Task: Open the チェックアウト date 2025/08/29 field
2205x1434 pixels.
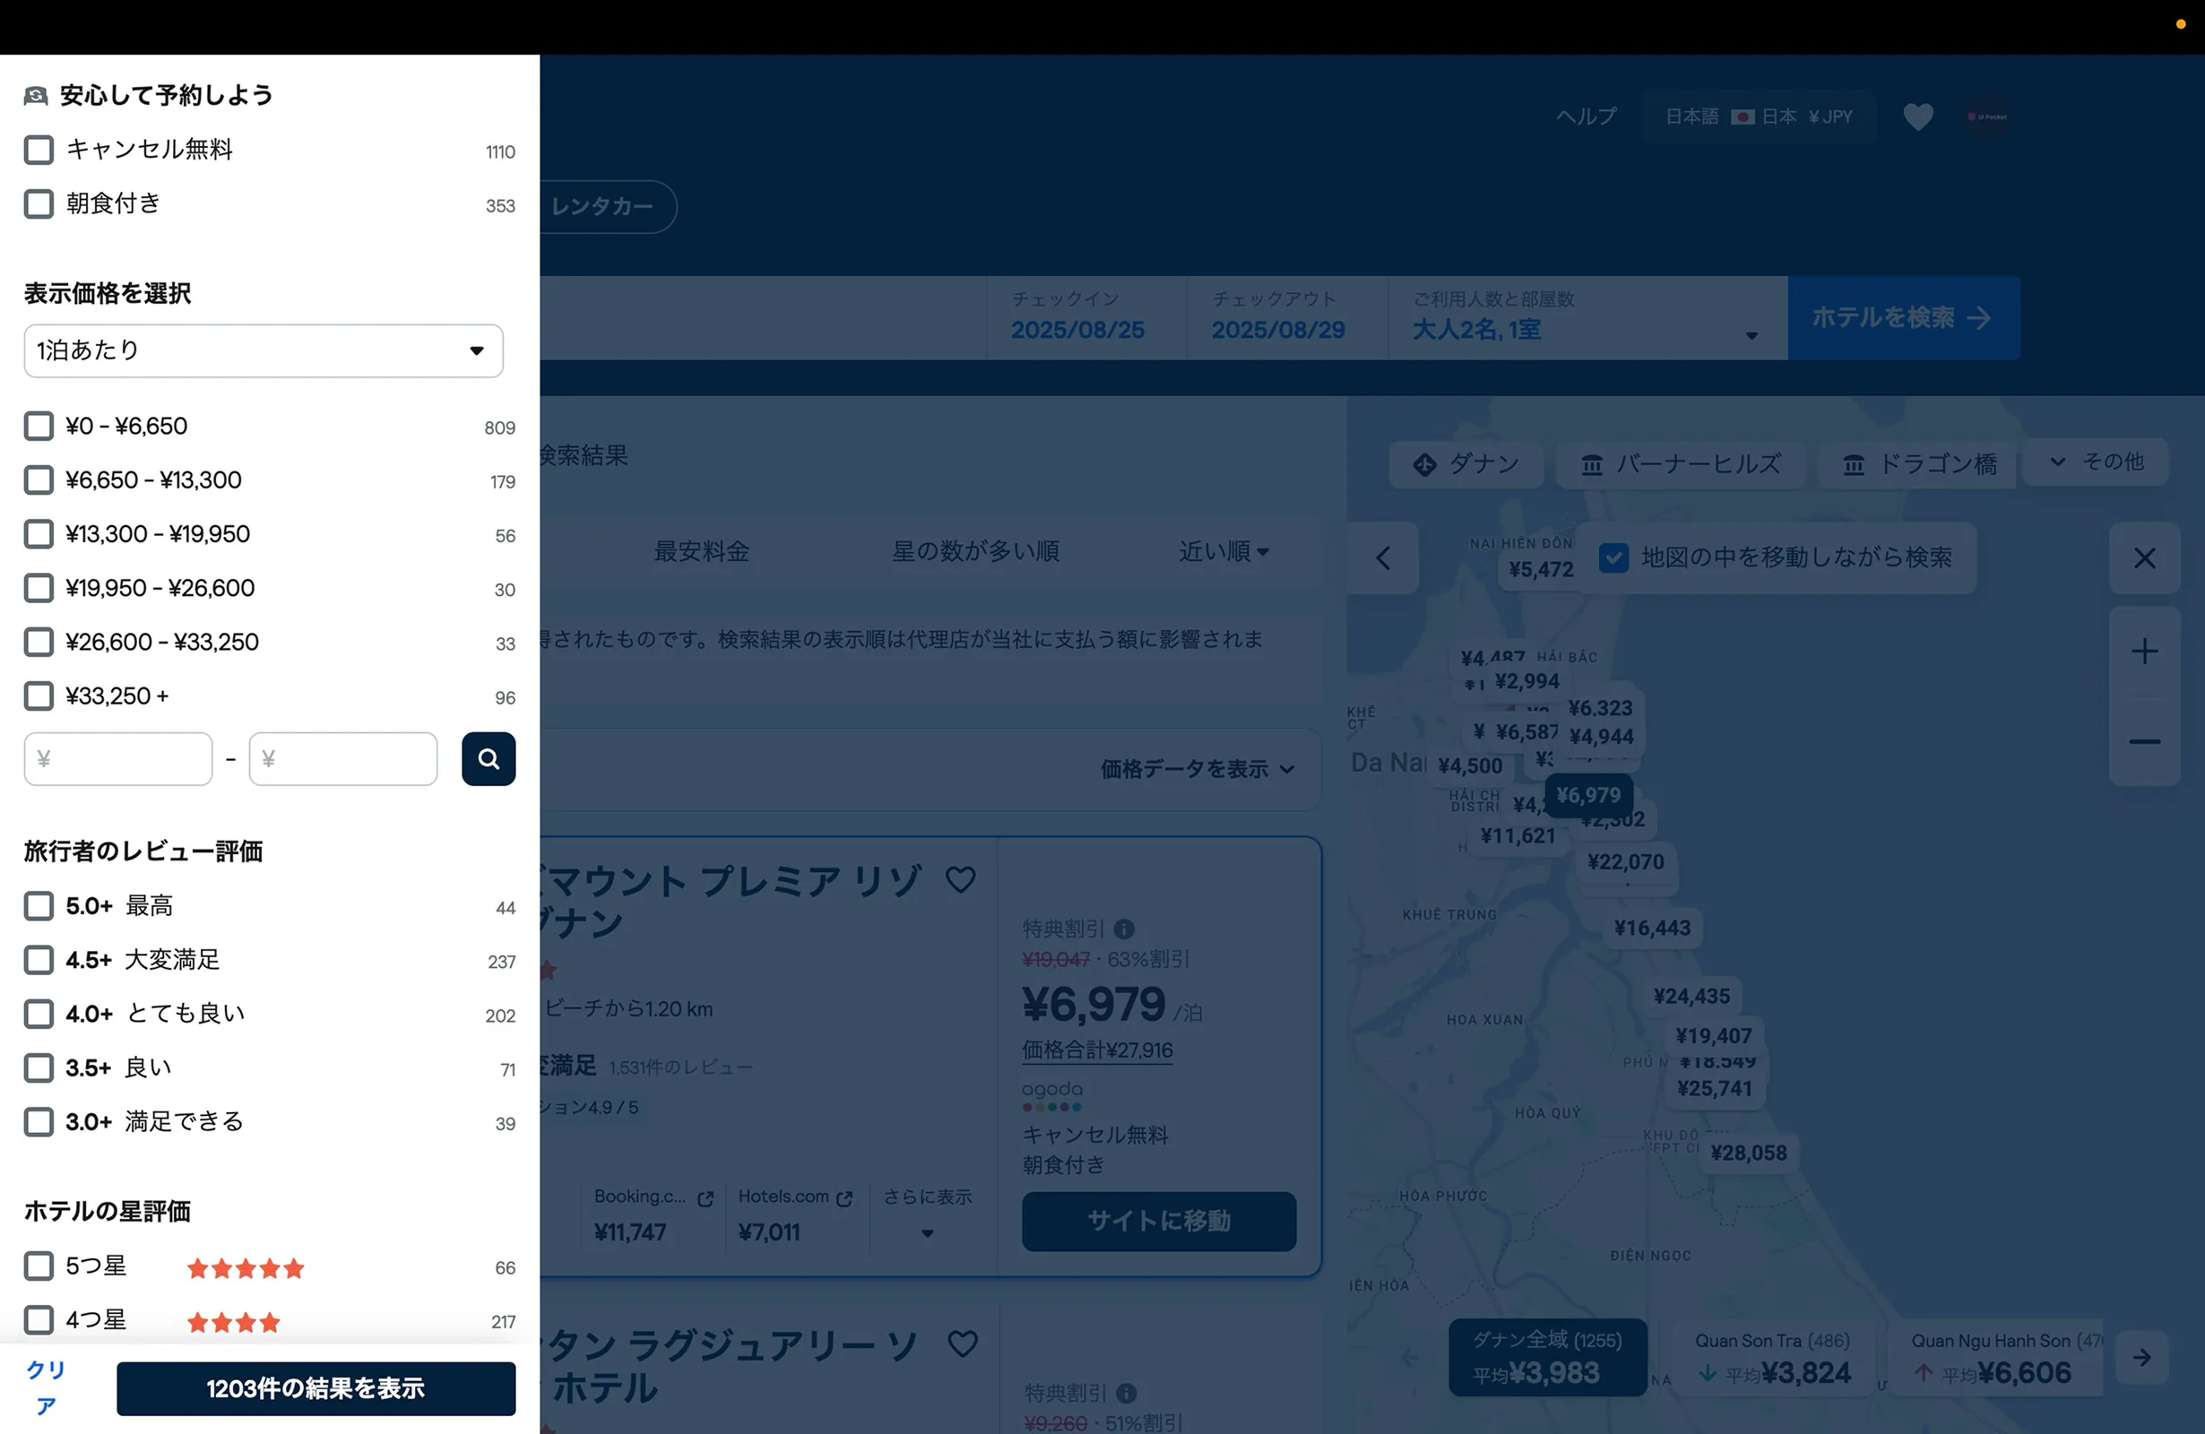Action: pos(1287,316)
